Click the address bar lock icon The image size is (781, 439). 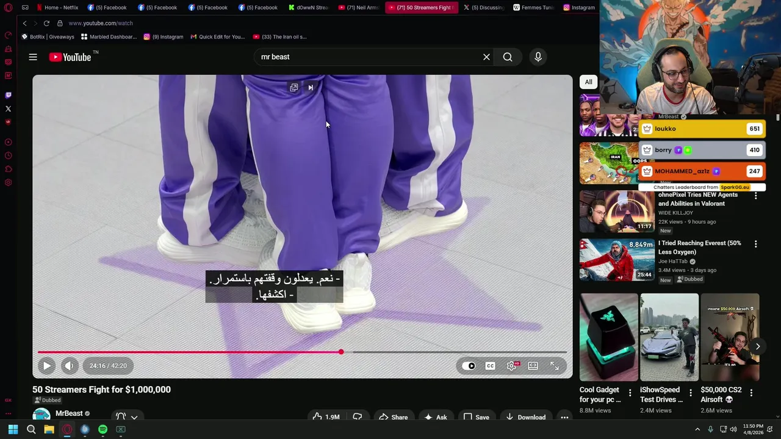click(60, 23)
